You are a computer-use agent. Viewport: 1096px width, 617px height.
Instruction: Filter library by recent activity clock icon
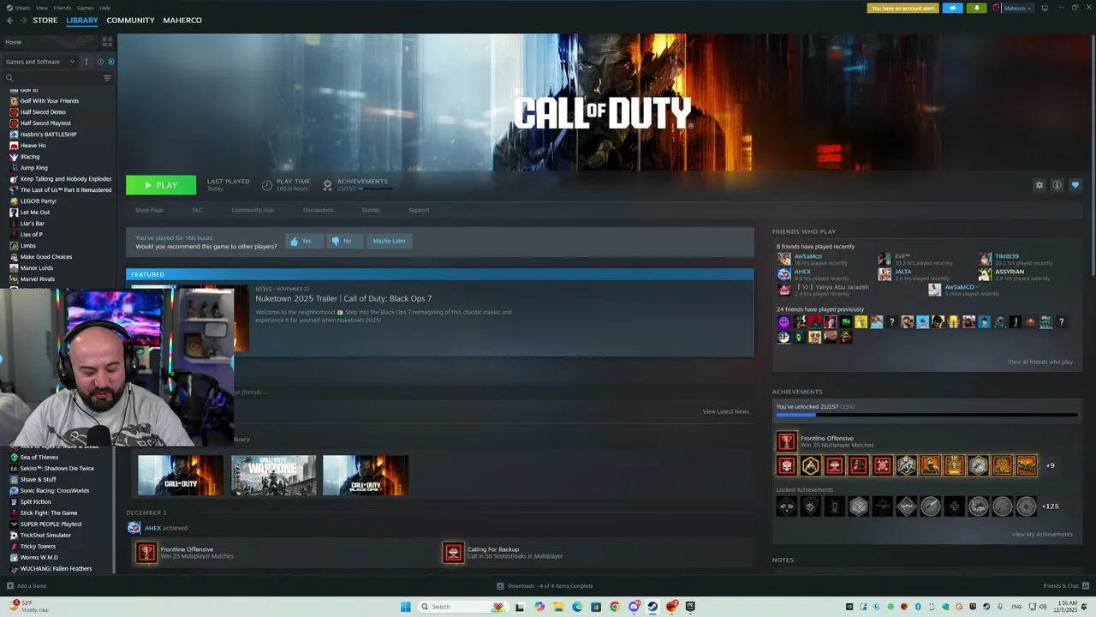tap(100, 62)
